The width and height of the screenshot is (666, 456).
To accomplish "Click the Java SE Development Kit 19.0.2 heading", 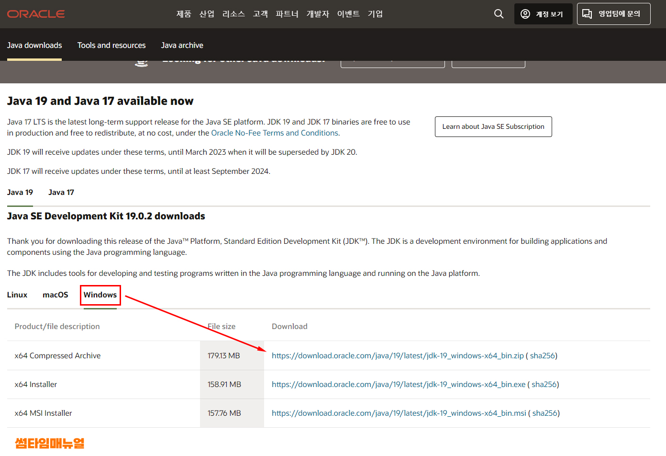I will tap(106, 216).
